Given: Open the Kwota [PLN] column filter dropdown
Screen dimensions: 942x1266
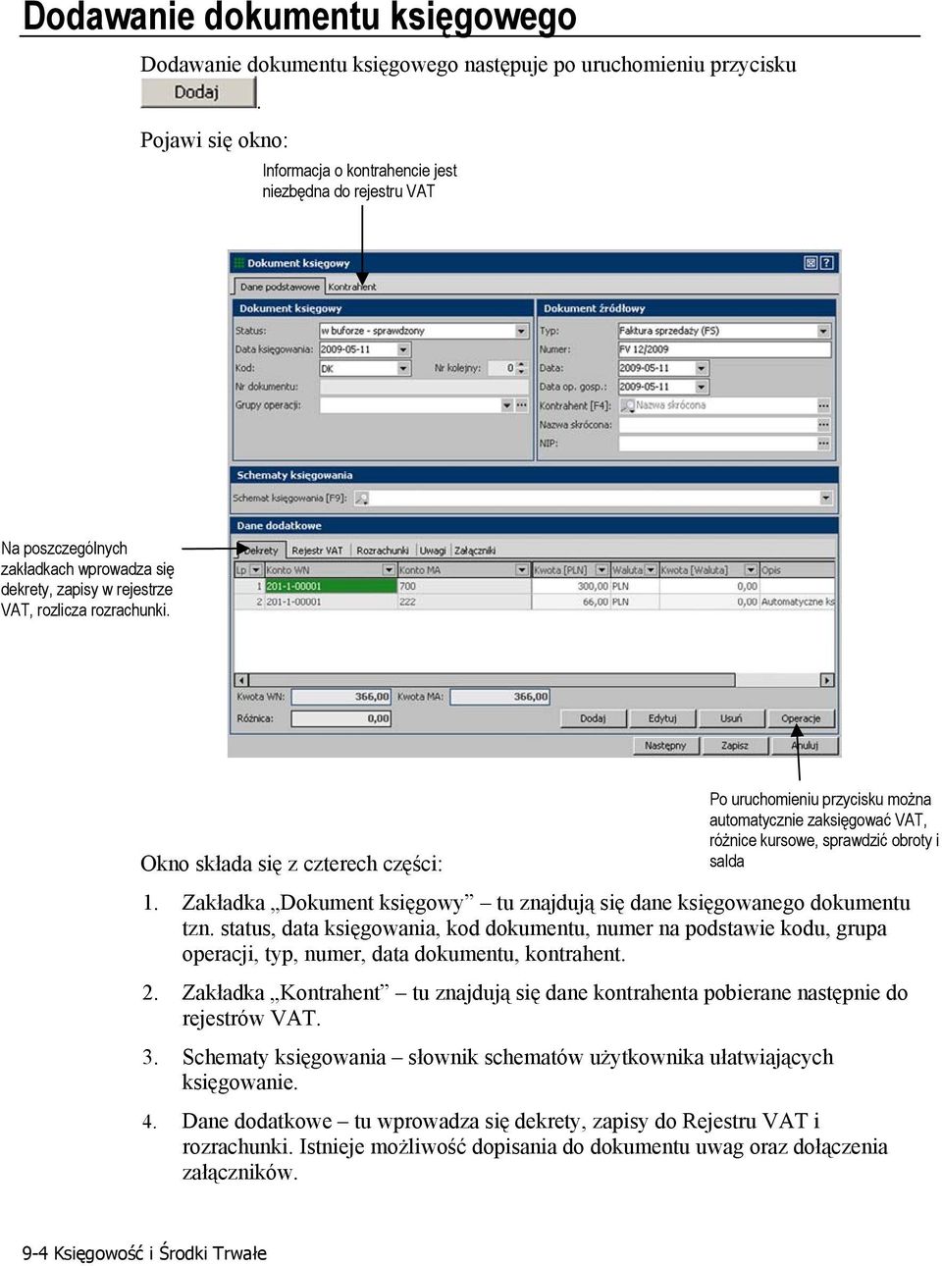Looking at the screenshot, I should click(x=602, y=570).
